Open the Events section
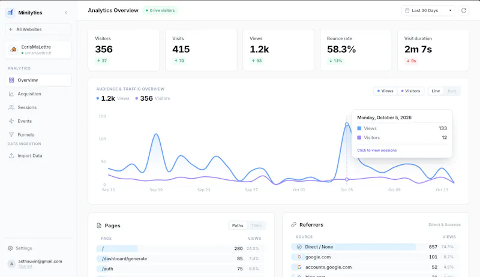Viewport: 480px width, 277px height. coord(38,121)
